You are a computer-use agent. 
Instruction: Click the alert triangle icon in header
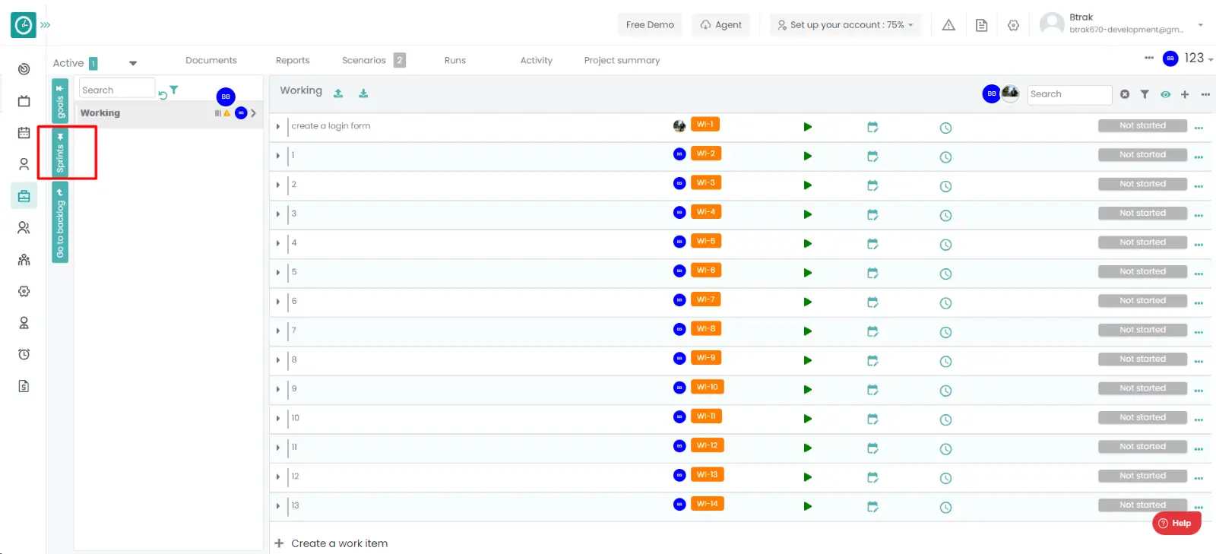click(x=948, y=25)
